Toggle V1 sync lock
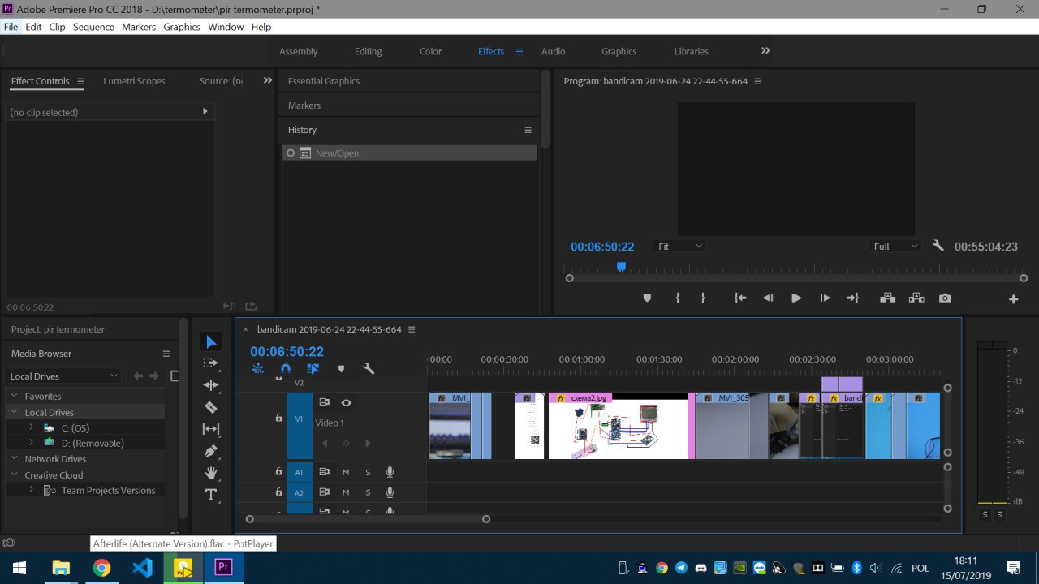The height and width of the screenshot is (584, 1039). tap(324, 402)
